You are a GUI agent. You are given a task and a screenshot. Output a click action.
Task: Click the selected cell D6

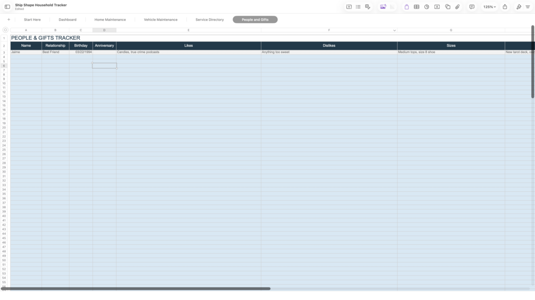tap(104, 66)
